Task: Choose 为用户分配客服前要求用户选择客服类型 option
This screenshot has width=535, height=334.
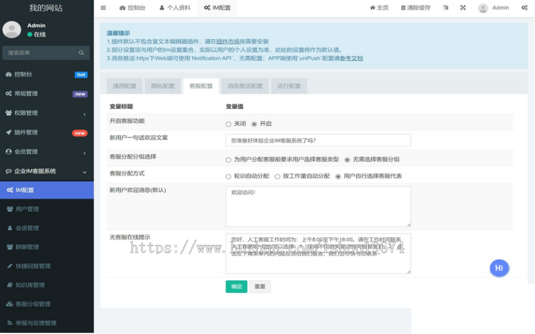Action: [x=228, y=160]
